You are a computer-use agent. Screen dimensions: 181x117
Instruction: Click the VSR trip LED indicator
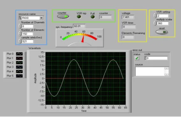(79, 17)
